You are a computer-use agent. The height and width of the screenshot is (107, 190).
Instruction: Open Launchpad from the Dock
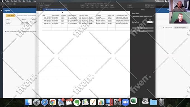pyautogui.click(x=37, y=102)
